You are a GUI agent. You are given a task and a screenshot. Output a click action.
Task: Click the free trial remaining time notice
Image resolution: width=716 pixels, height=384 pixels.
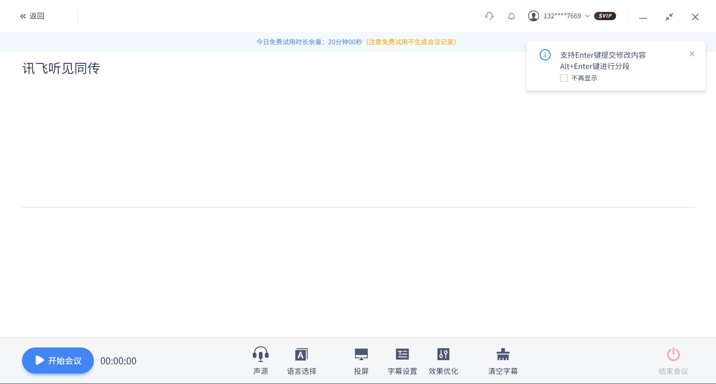357,42
